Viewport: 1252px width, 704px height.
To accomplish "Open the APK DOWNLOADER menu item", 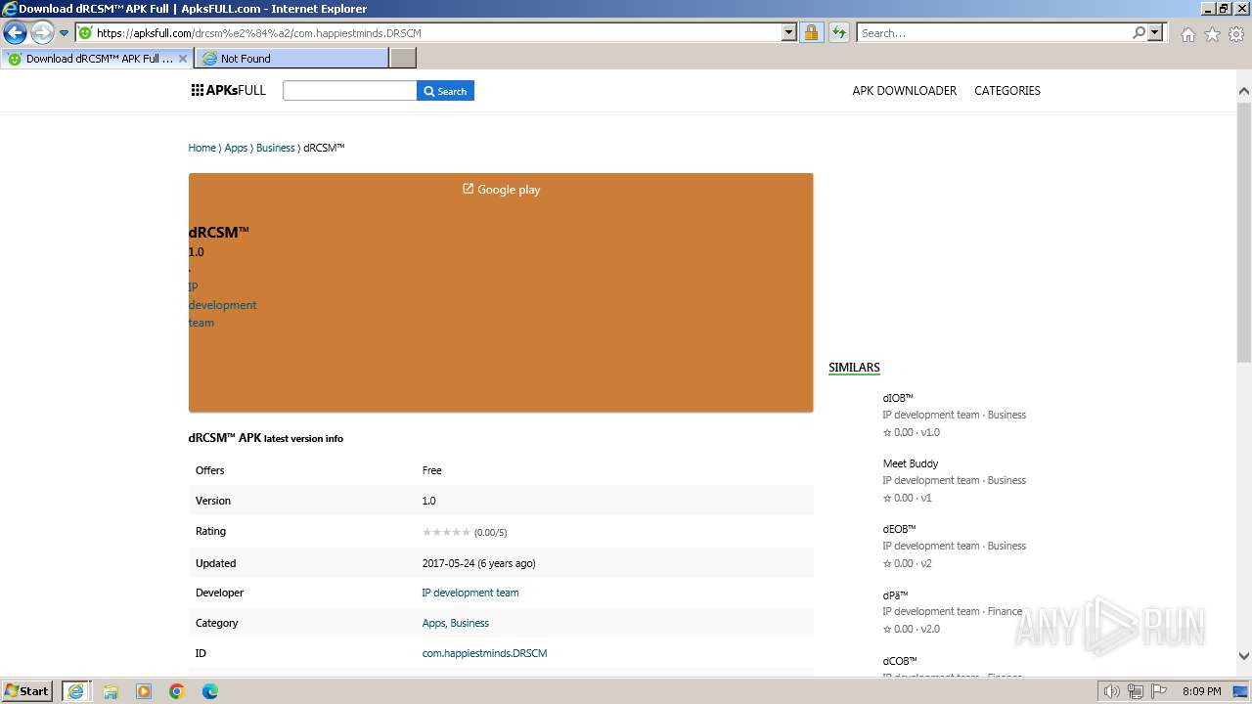I will 904,91.
